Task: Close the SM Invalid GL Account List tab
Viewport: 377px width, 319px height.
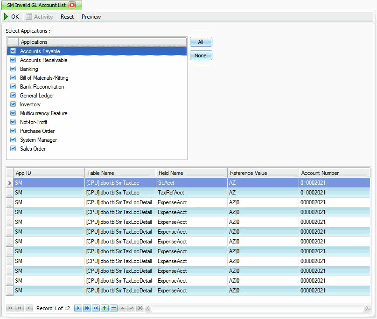Action: pyautogui.click(x=72, y=5)
